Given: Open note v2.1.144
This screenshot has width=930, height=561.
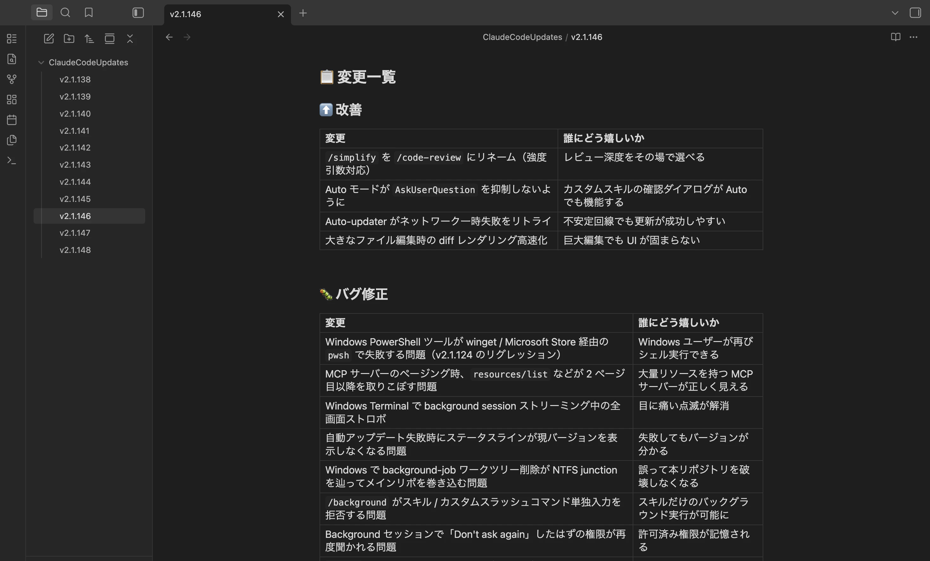Looking at the screenshot, I should pyautogui.click(x=89, y=182).
